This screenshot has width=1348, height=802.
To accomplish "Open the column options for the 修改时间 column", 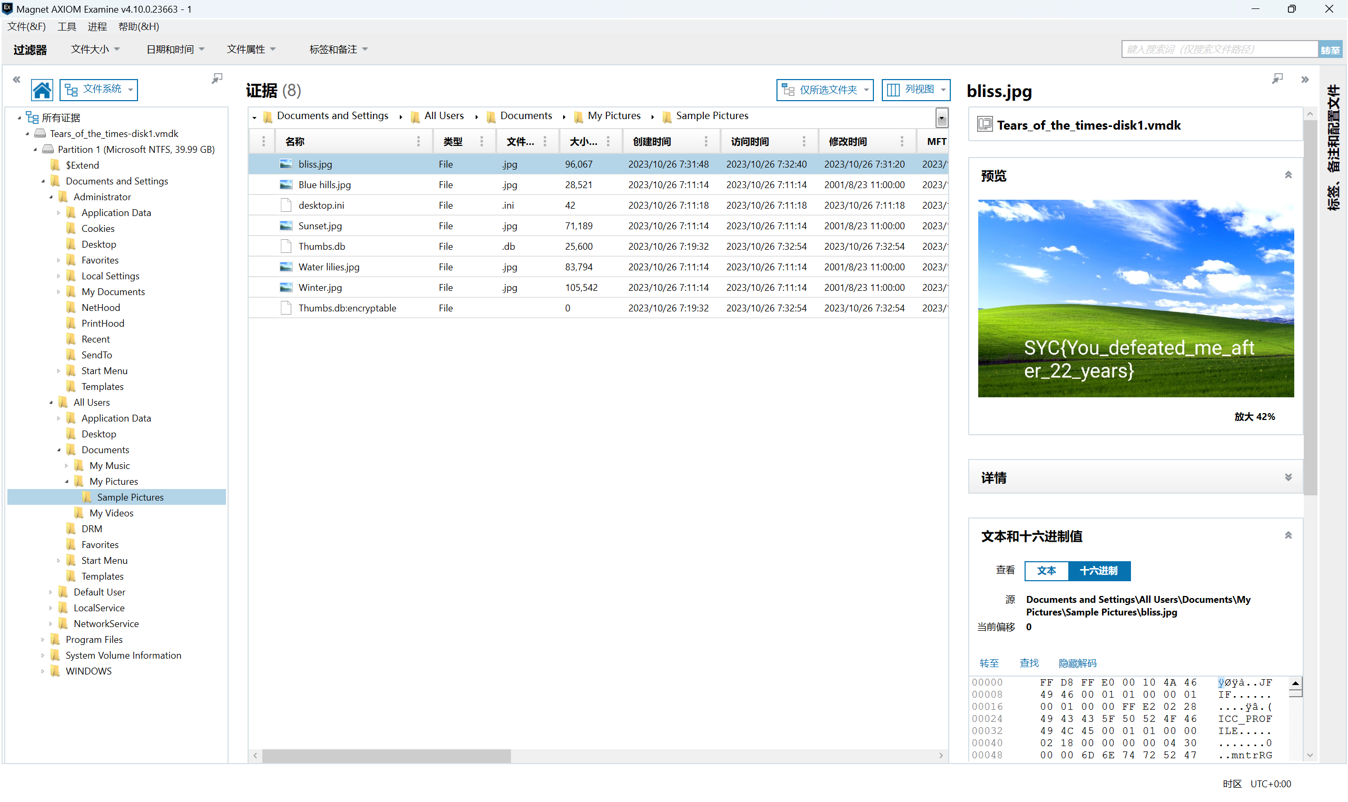I will tap(901, 141).
